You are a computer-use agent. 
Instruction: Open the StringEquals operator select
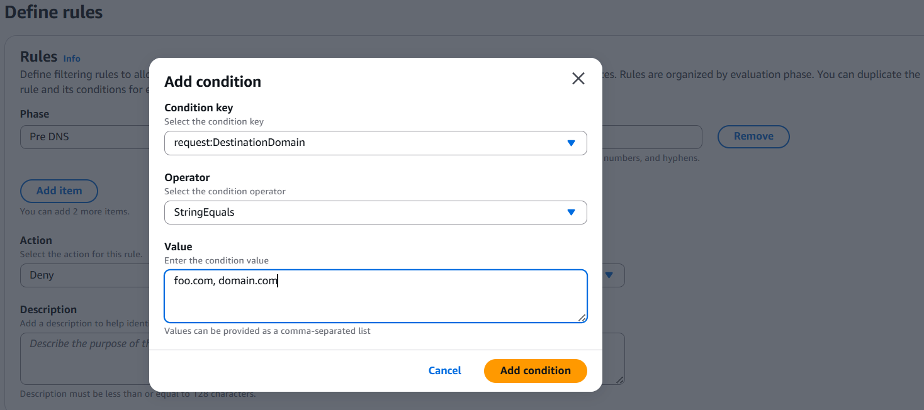[365, 213]
